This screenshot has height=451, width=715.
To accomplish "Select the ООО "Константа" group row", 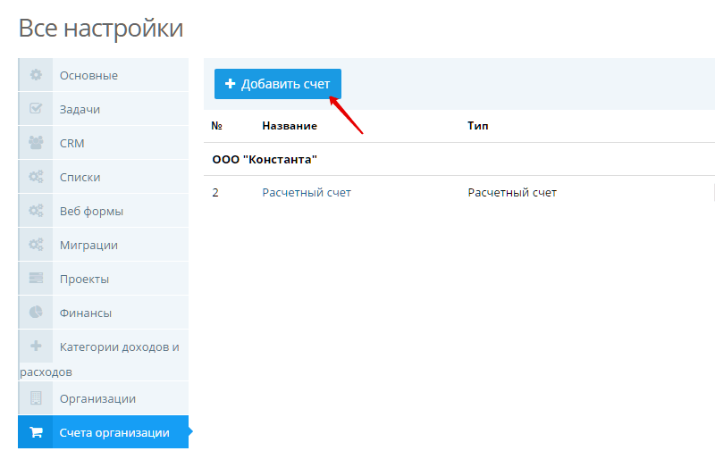I will point(265,159).
